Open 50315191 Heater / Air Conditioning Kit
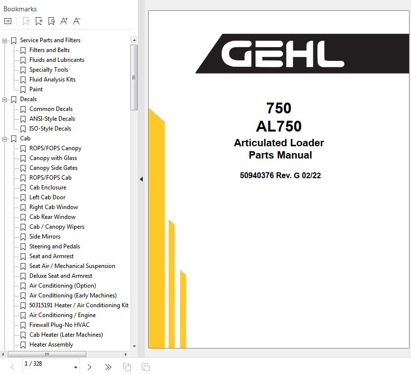Screen dimensions: 411x374 pos(79,305)
